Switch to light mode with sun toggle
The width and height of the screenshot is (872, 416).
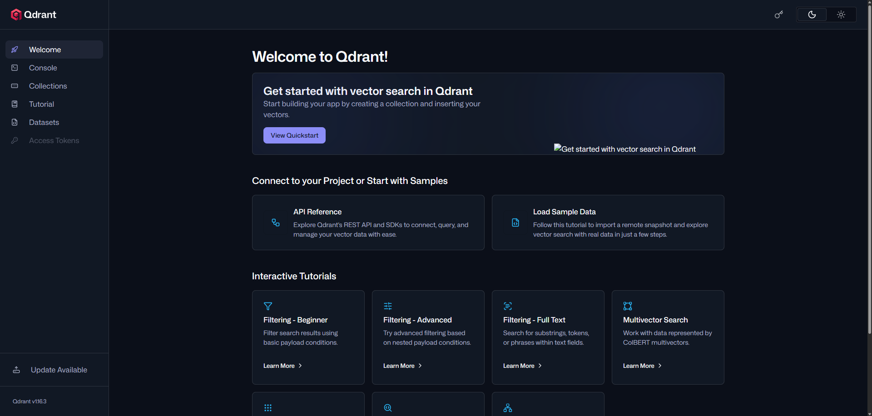(x=841, y=15)
